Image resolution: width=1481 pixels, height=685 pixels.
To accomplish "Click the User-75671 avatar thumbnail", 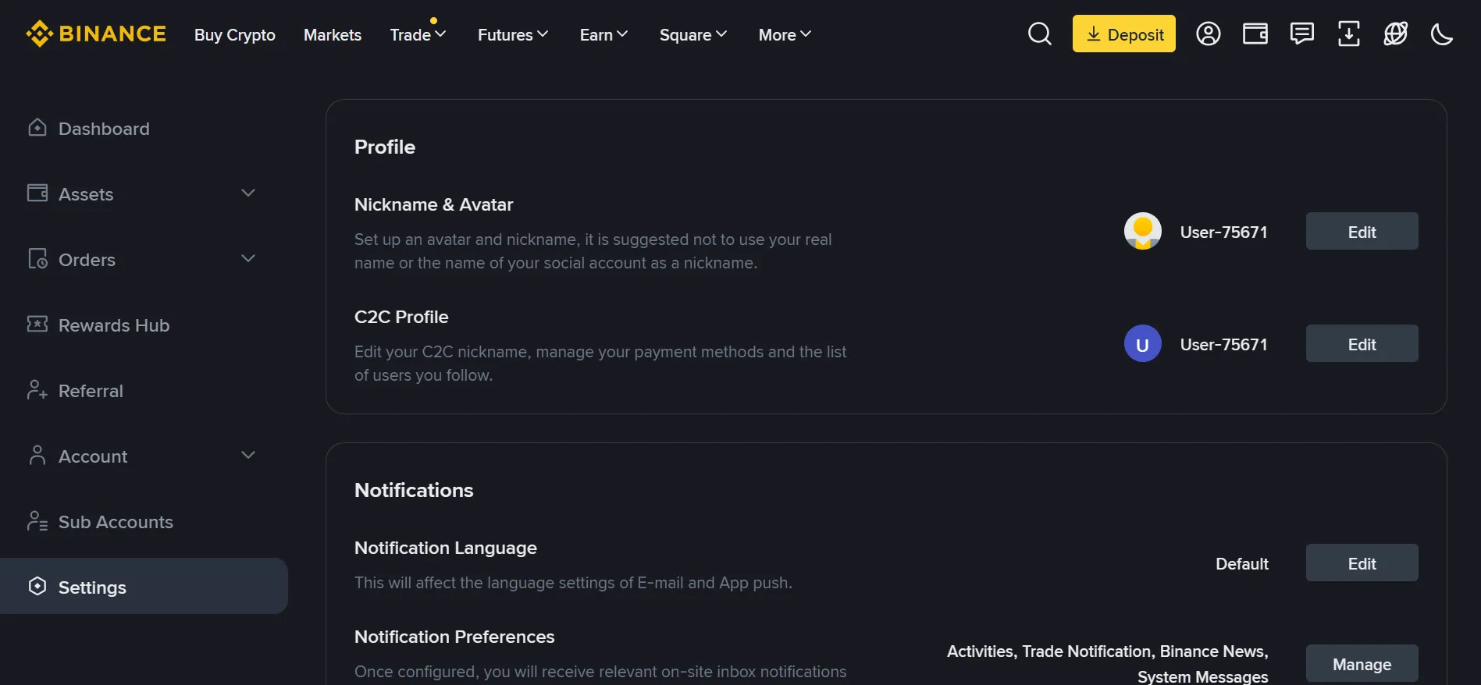I will (1142, 231).
